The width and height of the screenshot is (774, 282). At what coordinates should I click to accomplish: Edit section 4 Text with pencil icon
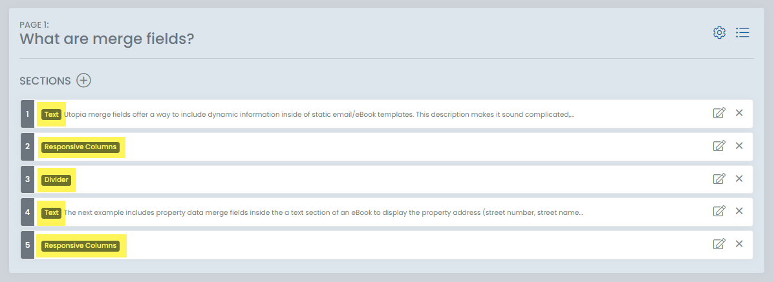pyautogui.click(x=719, y=211)
